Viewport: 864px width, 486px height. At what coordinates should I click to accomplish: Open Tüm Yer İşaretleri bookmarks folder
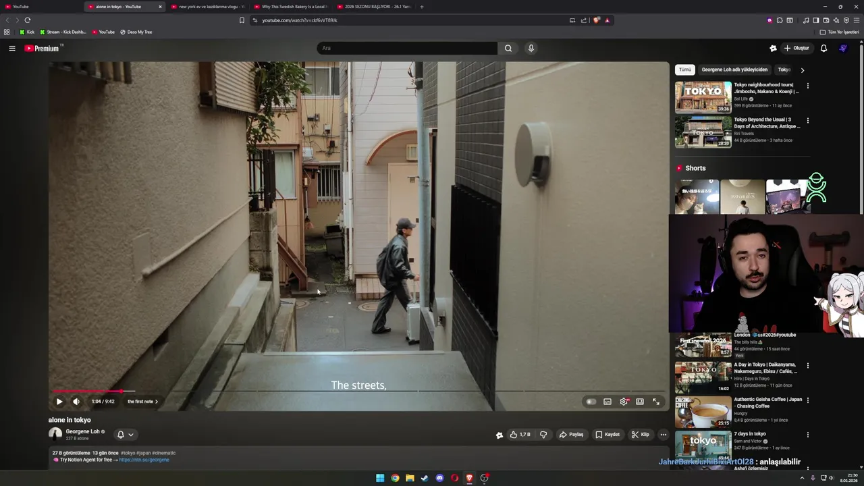[x=840, y=32]
